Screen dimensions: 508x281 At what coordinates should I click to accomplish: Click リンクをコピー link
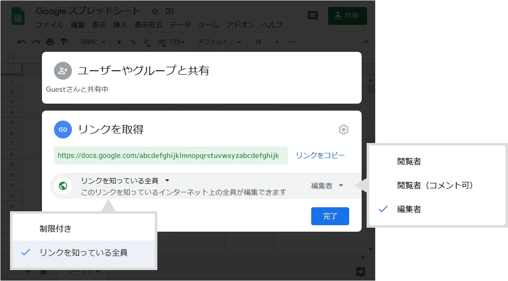(320, 155)
